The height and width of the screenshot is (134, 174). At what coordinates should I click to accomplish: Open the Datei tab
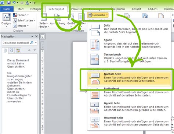(7, 9)
